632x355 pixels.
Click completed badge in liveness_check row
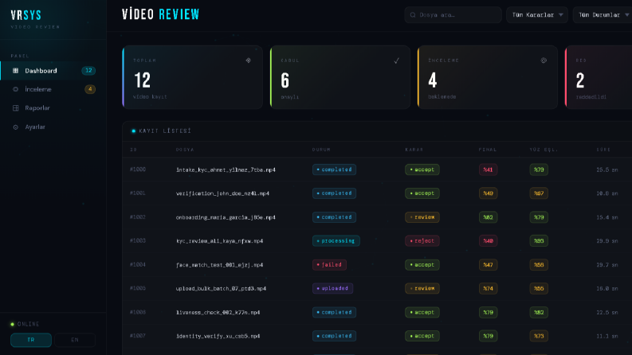334,312
